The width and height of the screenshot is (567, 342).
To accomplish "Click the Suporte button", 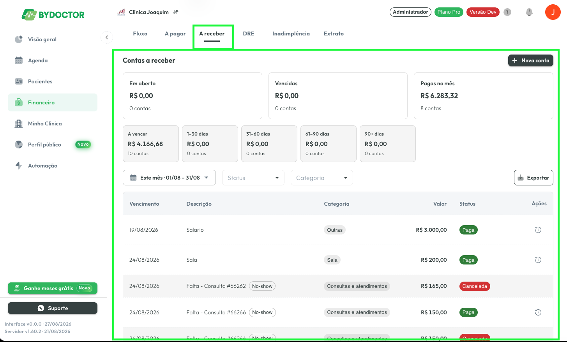I will click(53, 308).
